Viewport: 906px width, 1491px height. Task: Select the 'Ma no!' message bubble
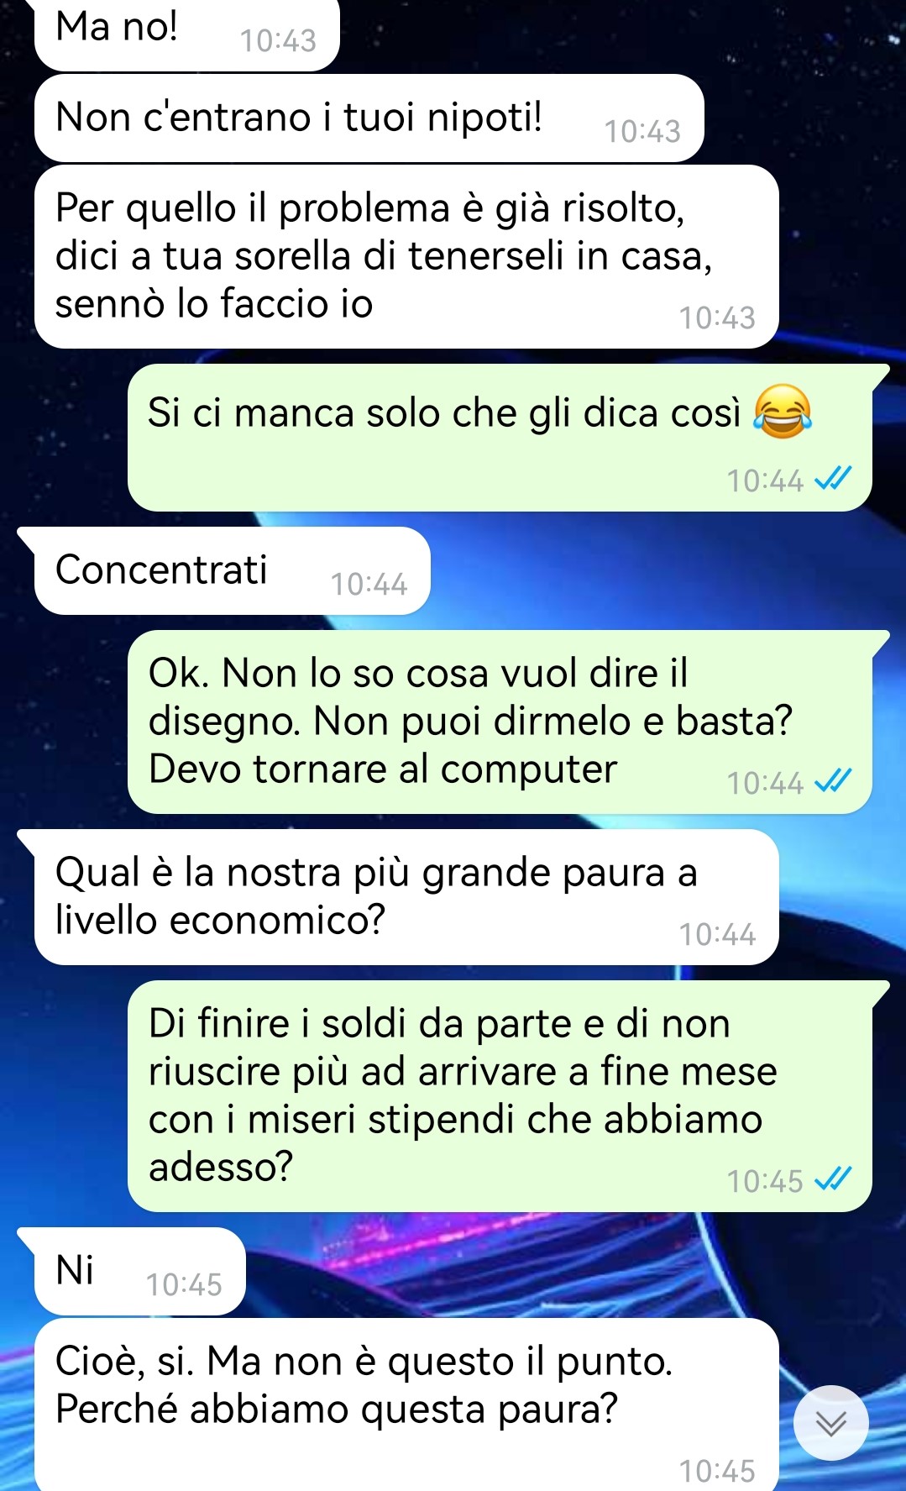[186, 34]
